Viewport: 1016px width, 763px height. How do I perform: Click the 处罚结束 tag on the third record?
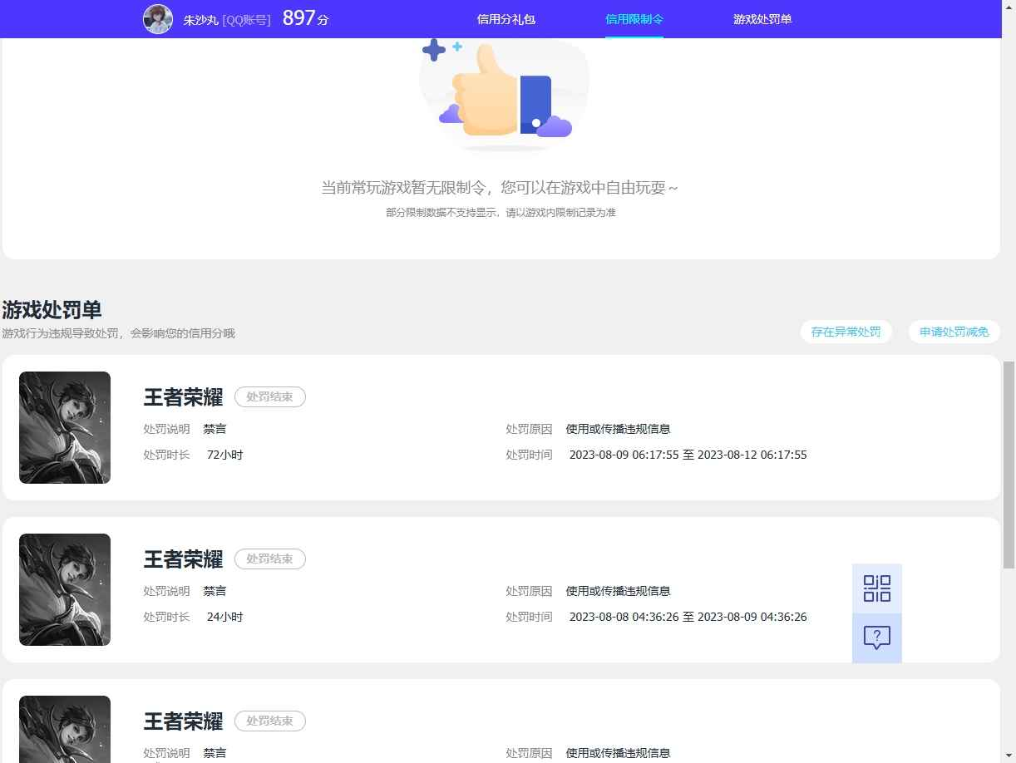[x=270, y=721]
